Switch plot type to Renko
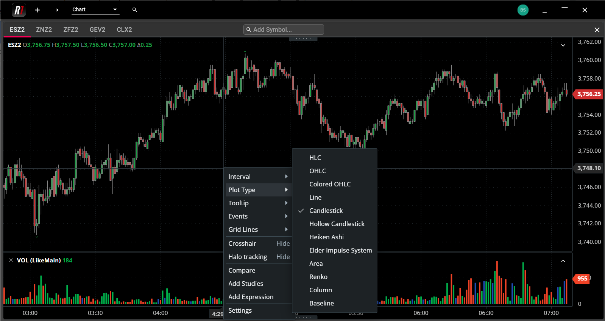This screenshot has width=605, height=321. (x=335, y=277)
